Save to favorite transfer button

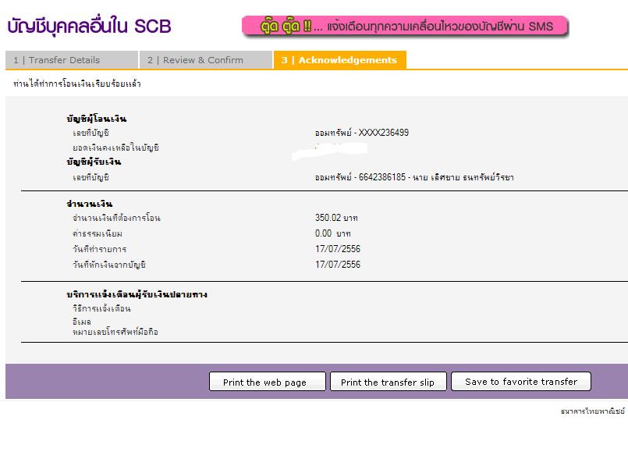tap(521, 382)
